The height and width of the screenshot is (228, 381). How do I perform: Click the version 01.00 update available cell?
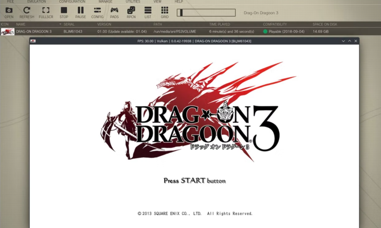pyautogui.click(x=122, y=32)
